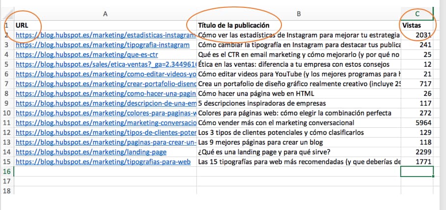Open the sales/etica-ventas link
This screenshot has height=210, width=446.
pyautogui.click(x=106, y=64)
